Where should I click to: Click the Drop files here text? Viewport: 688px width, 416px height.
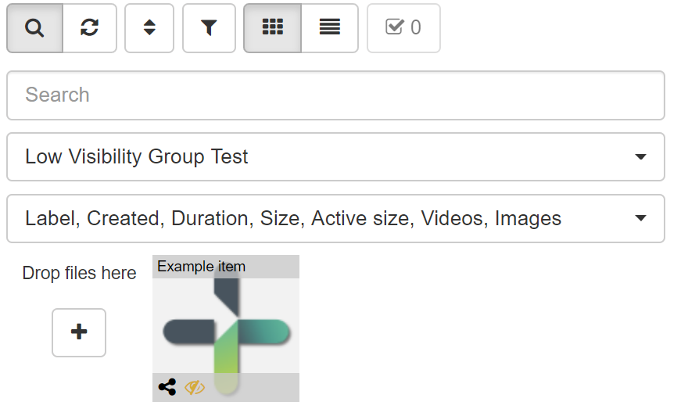pyautogui.click(x=80, y=273)
